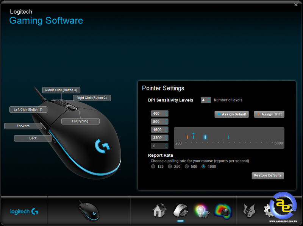Image resolution: width=303 pixels, height=226 pixels.
Task: Select the G Pro mouse device thumbnail
Action: tap(88, 210)
